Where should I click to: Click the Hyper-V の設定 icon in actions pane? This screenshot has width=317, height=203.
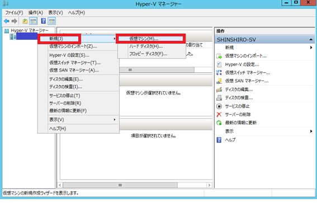[219, 64]
